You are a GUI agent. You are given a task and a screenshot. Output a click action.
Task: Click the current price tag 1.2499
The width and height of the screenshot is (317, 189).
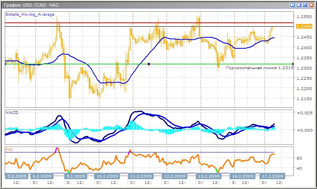[304, 26]
